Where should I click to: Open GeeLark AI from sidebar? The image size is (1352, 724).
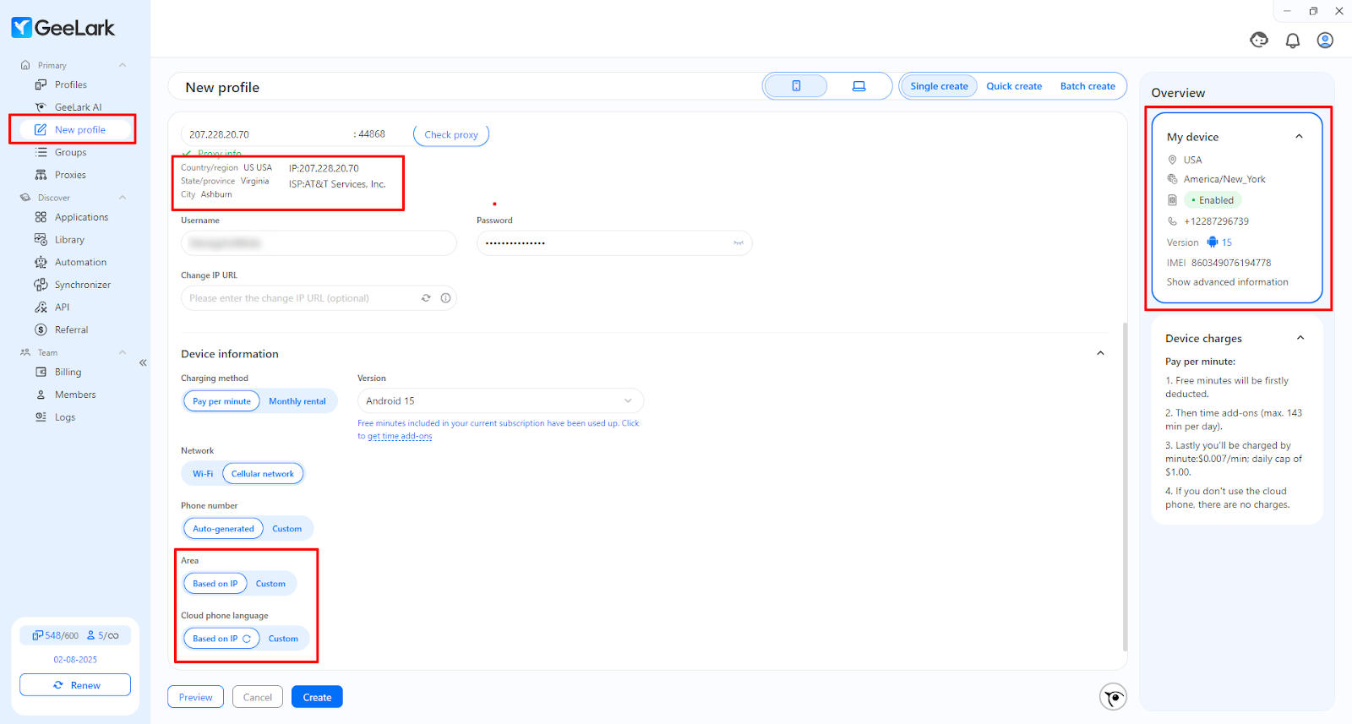click(x=78, y=107)
